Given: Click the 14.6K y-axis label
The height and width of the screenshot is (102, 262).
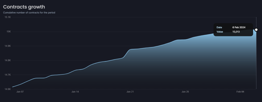Looking at the screenshot, I should coord(7,89).
